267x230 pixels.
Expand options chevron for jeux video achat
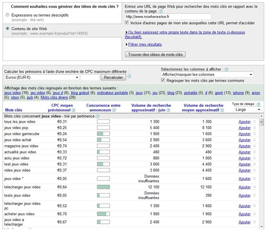pyautogui.click(x=255, y=140)
